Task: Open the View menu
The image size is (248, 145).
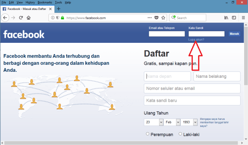Action: point(19,2)
